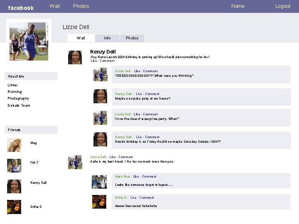Comment on the Nana Laura birthday post
The width and height of the screenshot is (299, 224).
(107, 61)
